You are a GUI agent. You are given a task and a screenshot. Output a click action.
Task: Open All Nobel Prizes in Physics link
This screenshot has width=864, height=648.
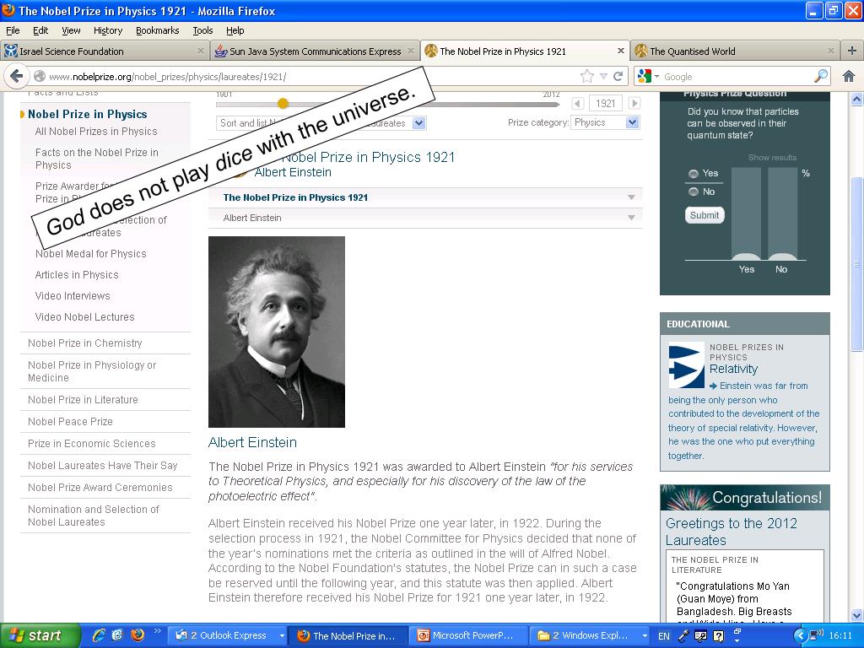click(96, 131)
